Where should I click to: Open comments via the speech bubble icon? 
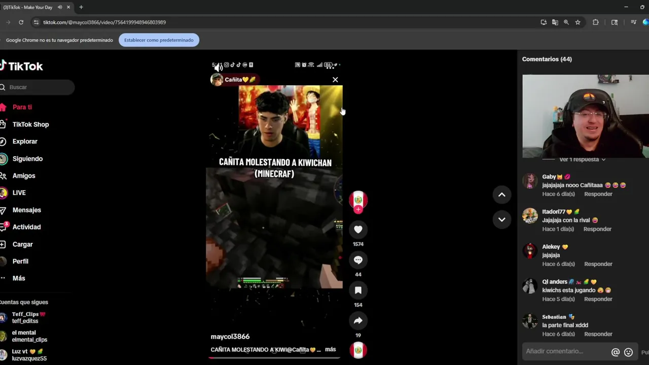click(358, 260)
